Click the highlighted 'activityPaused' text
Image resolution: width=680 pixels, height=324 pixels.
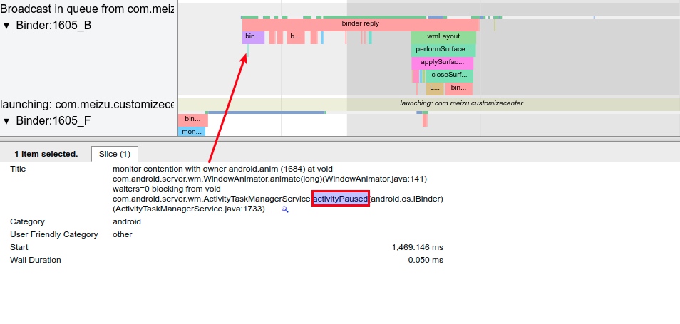(x=340, y=199)
